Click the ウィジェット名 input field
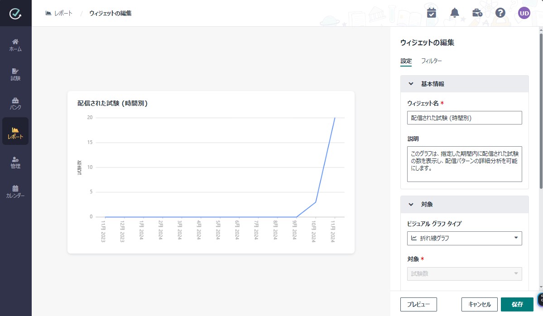 [x=464, y=118]
